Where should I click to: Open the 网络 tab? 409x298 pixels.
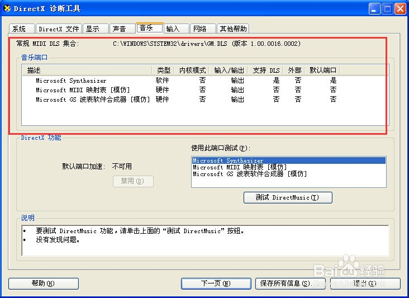coord(203,29)
